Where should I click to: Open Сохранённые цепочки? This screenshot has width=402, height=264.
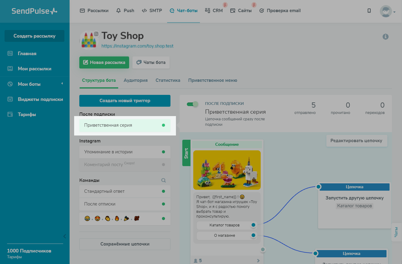click(x=125, y=244)
